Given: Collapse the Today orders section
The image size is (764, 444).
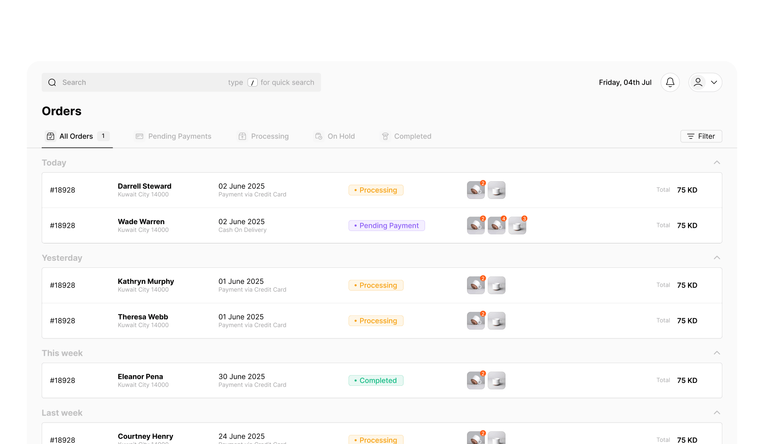Looking at the screenshot, I should tap(717, 163).
